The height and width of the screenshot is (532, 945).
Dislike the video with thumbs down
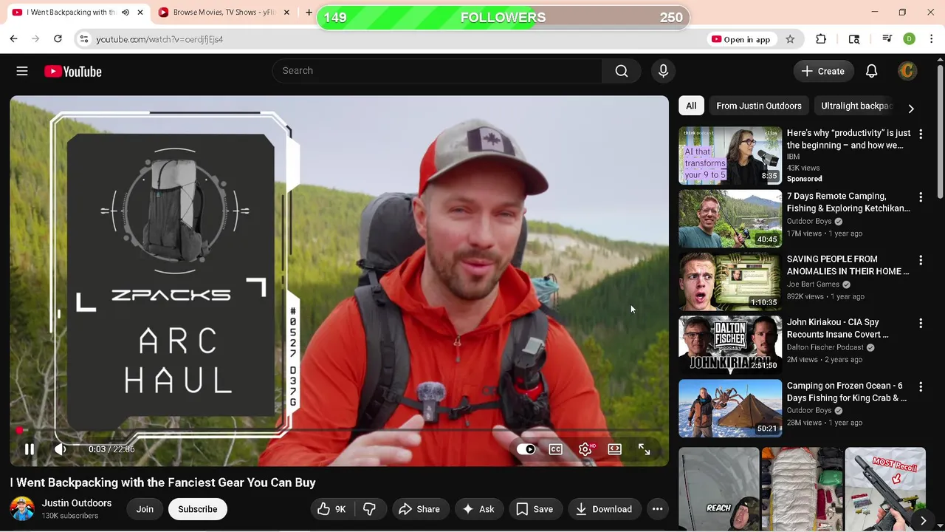[370, 509]
